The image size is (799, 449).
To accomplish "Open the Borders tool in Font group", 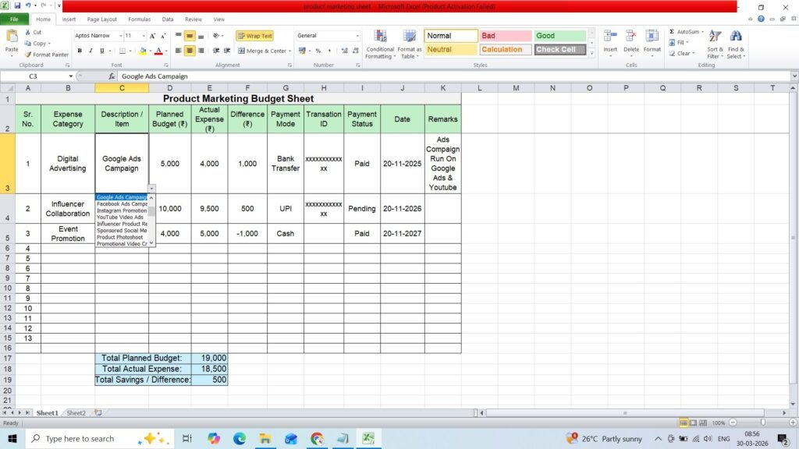I will [123, 51].
